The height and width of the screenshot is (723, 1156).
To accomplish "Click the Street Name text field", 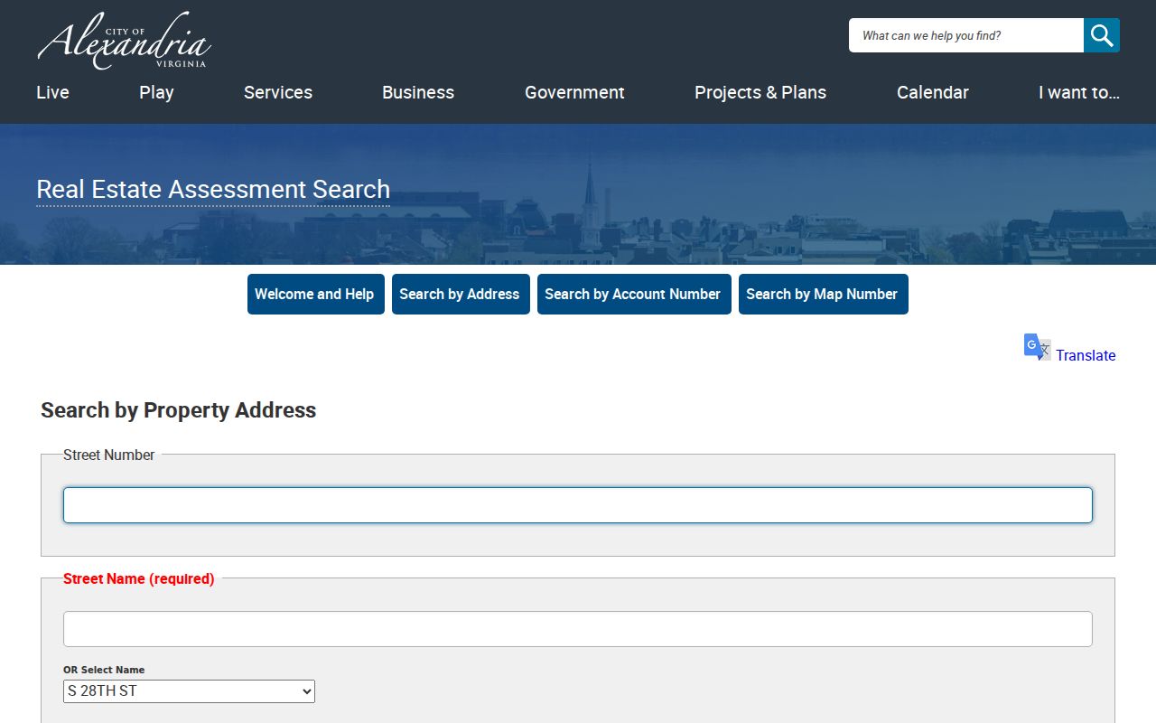I will point(578,629).
